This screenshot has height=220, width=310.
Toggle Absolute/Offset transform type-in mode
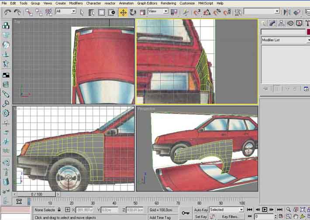(x=68, y=210)
